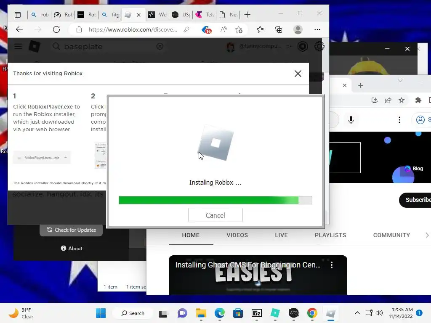Click the YouTube voice search microphone
Screen dimensions: 431x323
(351, 120)
